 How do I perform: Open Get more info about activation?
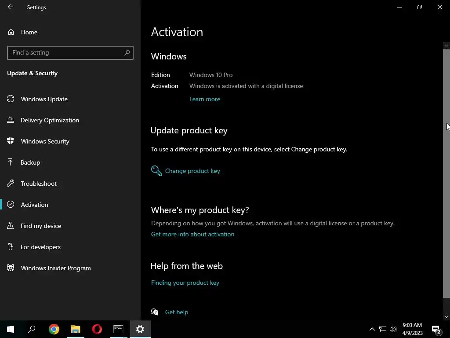pyautogui.click(x=192, y=234)
